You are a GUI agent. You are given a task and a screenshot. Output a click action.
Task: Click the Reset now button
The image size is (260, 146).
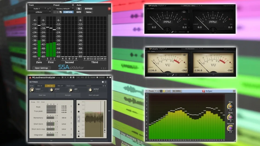point(42,95)
